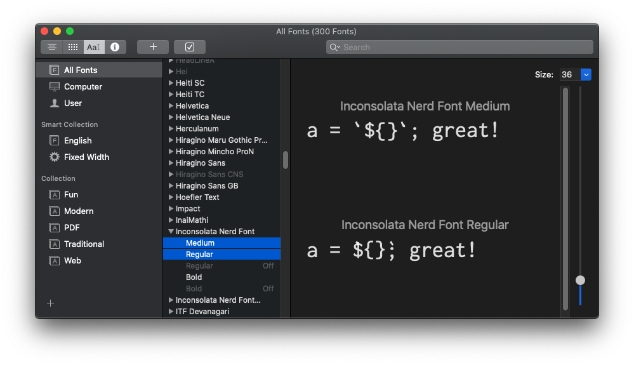Show font information view
This screenshot has height=365, width=634.
[116, 47]
